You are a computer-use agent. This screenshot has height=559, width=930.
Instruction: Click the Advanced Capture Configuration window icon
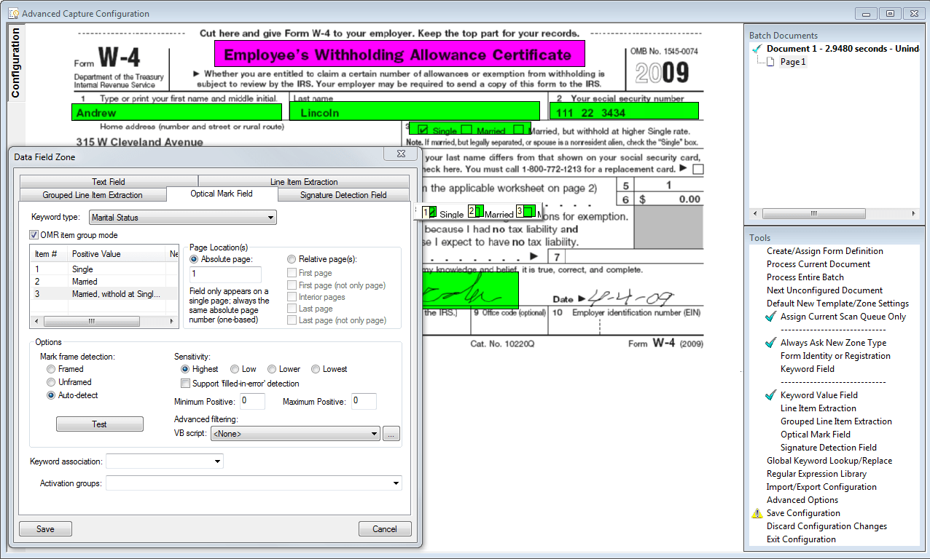tap(12, 13)
